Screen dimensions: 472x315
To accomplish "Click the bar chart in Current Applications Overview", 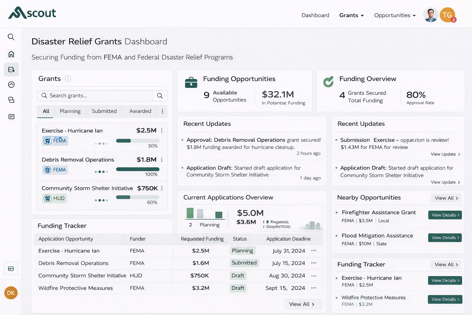I will click(x=205, y=213).
